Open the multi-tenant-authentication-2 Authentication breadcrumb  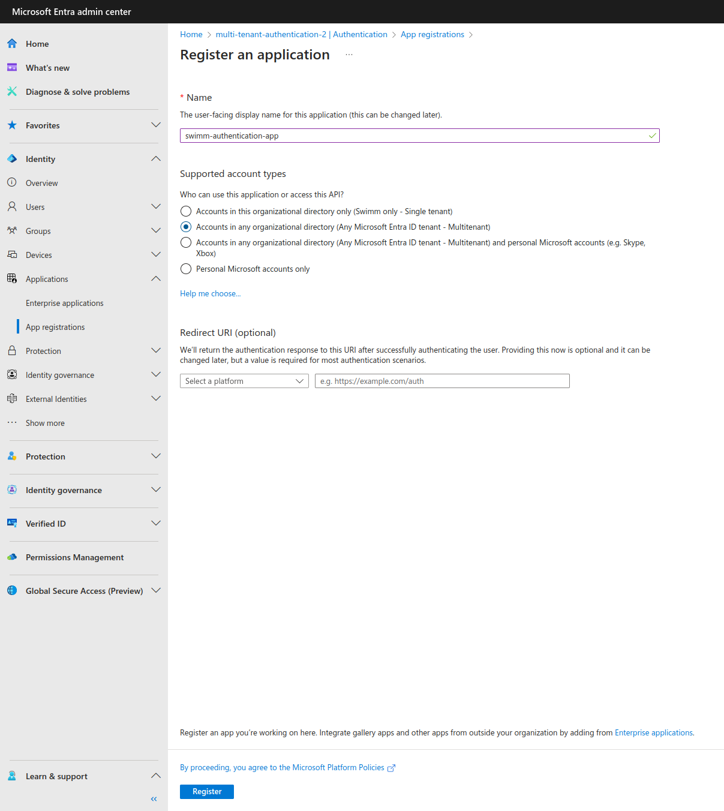pyautogui.click(x=302, y=34)
